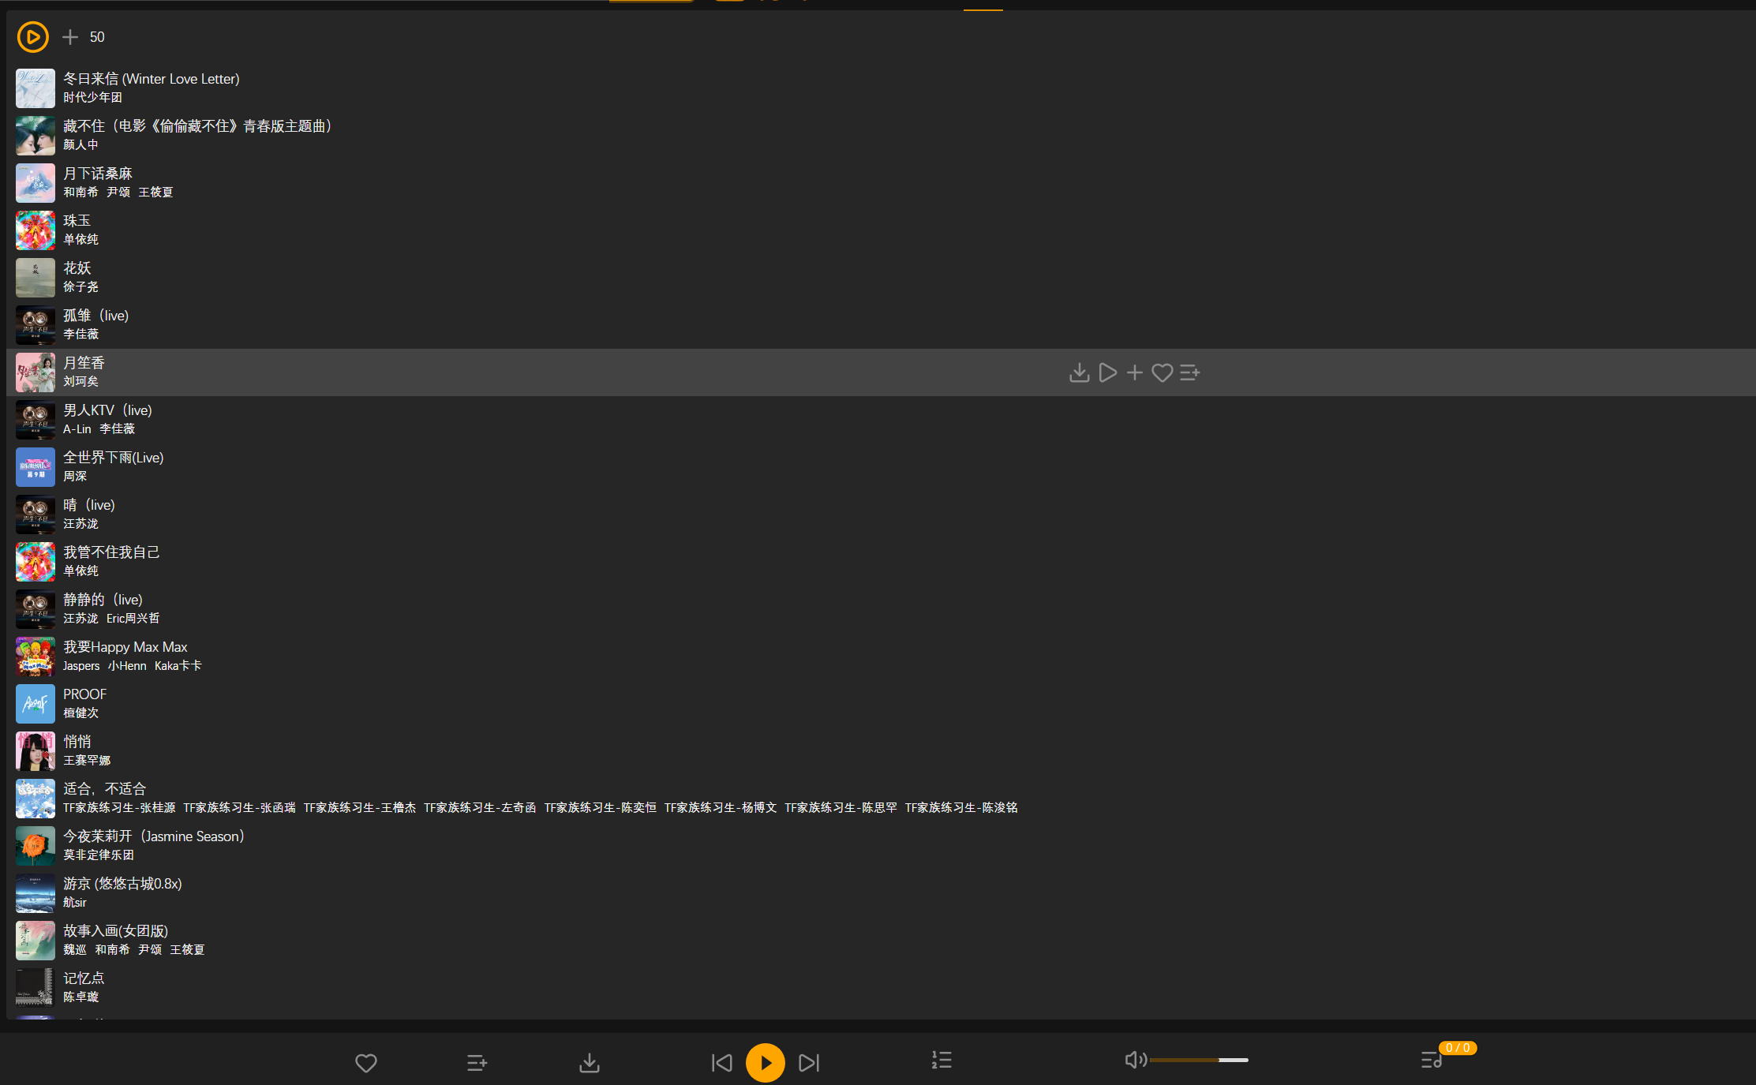Favorite 月笙香 with the row heart icon
Image resolution: width=1756 pixels, height=1085 pixels.
[x=1162, y=372]
